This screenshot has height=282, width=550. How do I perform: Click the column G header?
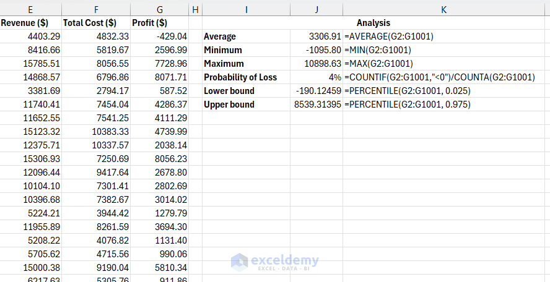pyautogui.click(x=160, y=9)
